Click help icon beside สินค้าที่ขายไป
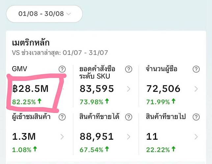This screenshot has height=164, width=212. (196, 117)
